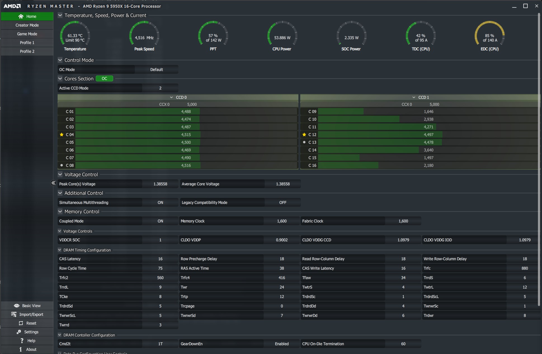The width and height of the screenshot is (542, 354).
Task: Click the Reset square icon
Action: pyautogui.click(x=21, y=323)
